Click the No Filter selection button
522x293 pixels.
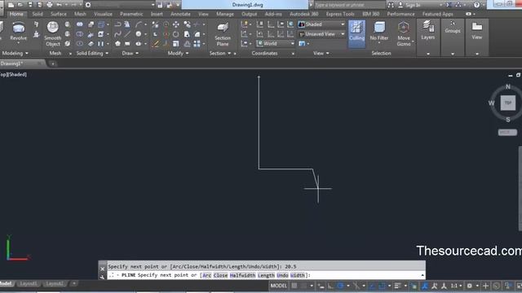pos(378,32)
